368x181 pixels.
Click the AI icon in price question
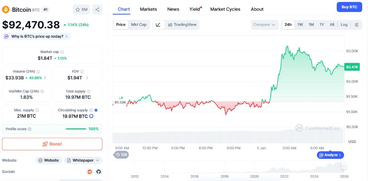tap(7, 36)
